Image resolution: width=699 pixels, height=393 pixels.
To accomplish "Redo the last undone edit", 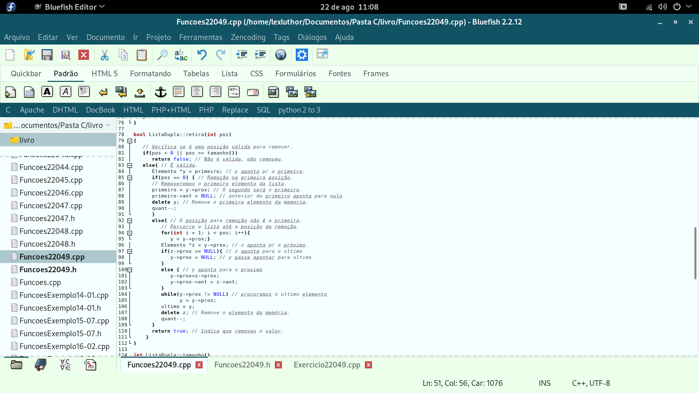I will click(221, 55).
